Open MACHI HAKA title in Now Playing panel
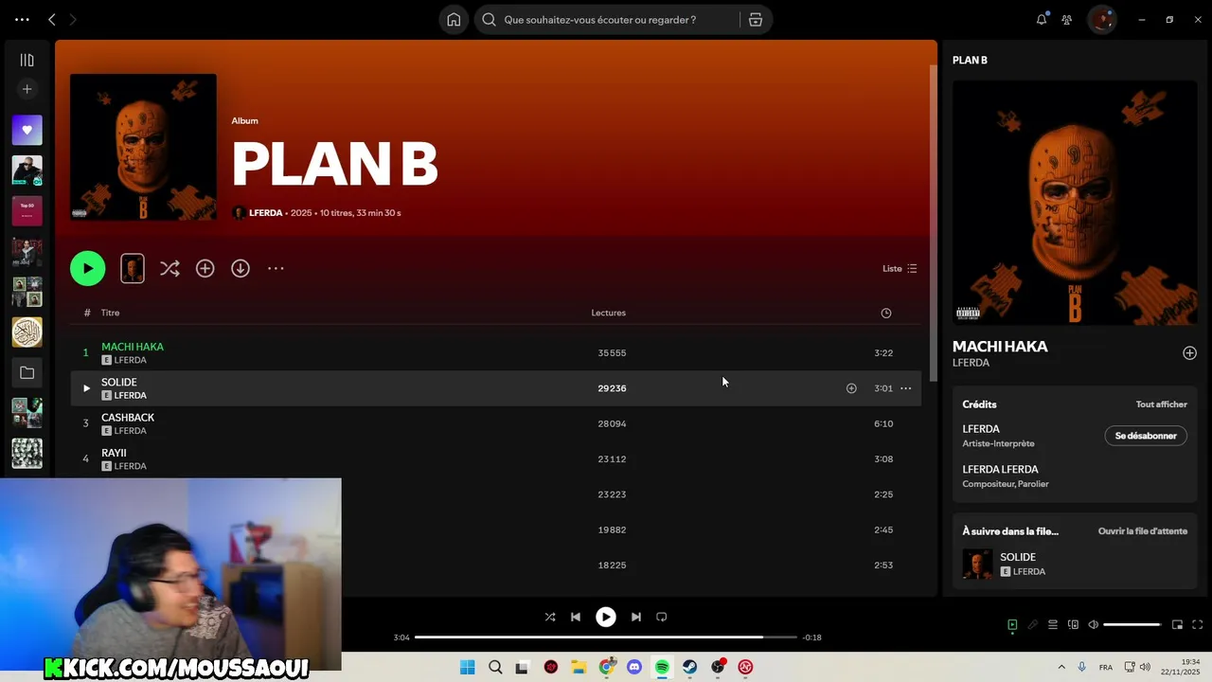Image resolution: width=1212 pixels, height=682 pixels. pos(1000,347)
